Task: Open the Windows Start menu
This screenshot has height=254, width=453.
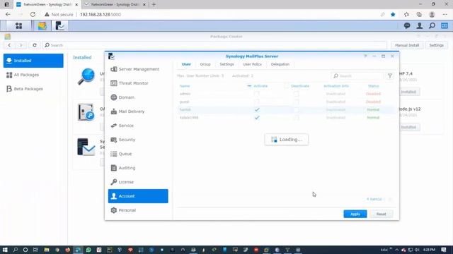Action: pos(5,250)
